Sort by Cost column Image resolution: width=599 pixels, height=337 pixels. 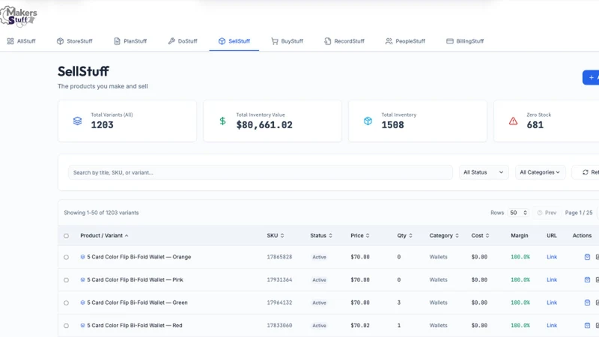pyautogui.click(x=480, y=235)
